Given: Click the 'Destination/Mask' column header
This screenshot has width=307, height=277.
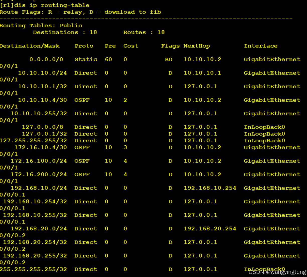Looking at the screenshot, I should click(x=30, y=46).
